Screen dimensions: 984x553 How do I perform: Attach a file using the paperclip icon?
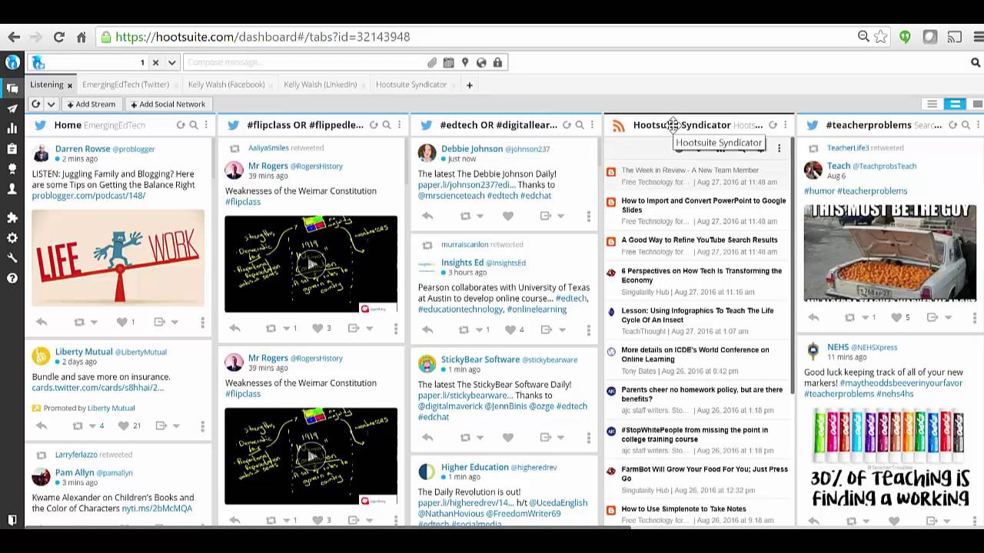pyautogui.click(x=432, y=62)
